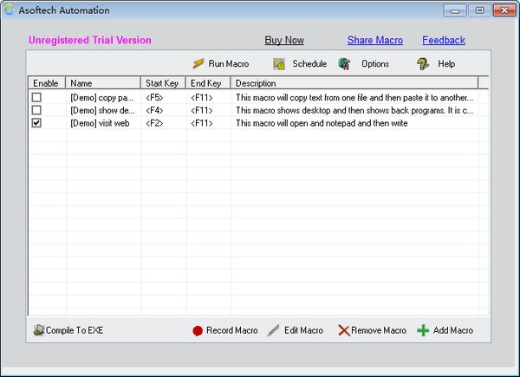Open the Schedule icon in toolbar
The width and height of the screenshot is (520, 377).
click(x=279, y=63)
